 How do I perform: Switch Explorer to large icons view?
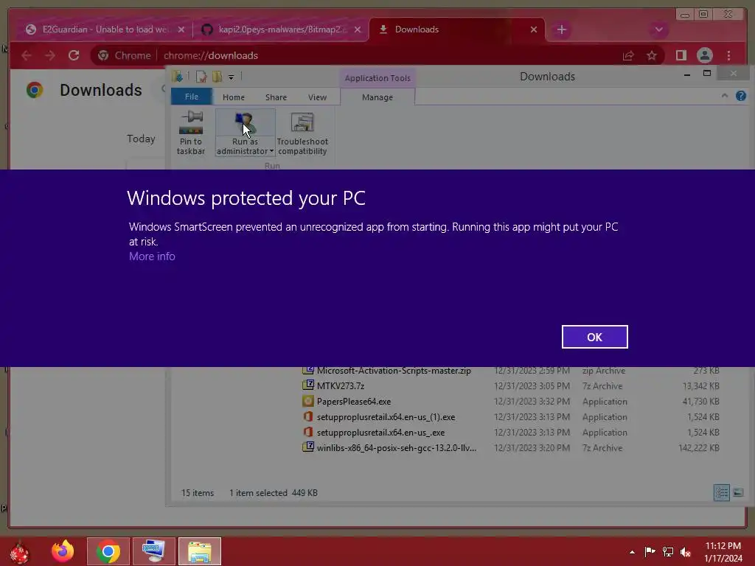point(737,492)
